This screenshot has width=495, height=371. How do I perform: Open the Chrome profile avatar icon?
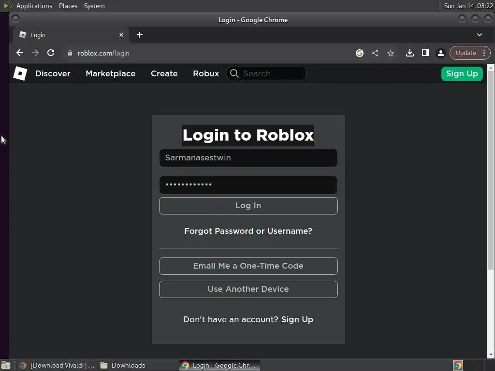coord(441,53)
